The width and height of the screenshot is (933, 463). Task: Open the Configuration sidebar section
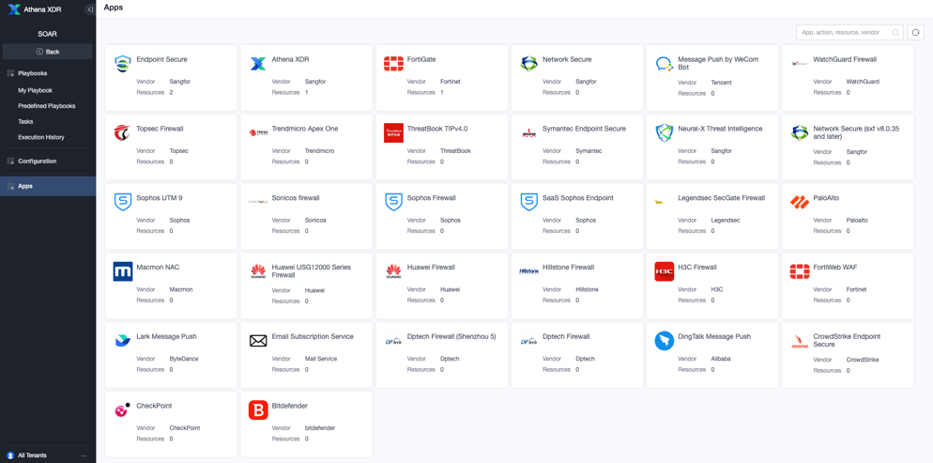point(37,162)
